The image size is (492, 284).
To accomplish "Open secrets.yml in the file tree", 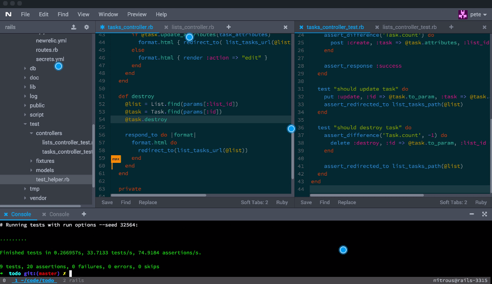I will coord(49,59).
